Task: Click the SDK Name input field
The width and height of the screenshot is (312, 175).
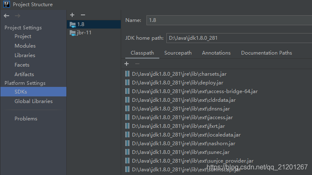Action: pos(229,20)
